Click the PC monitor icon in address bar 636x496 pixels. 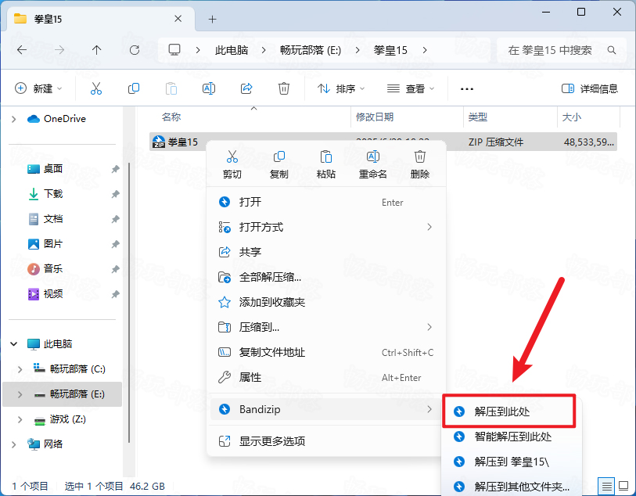pos(174,50)
